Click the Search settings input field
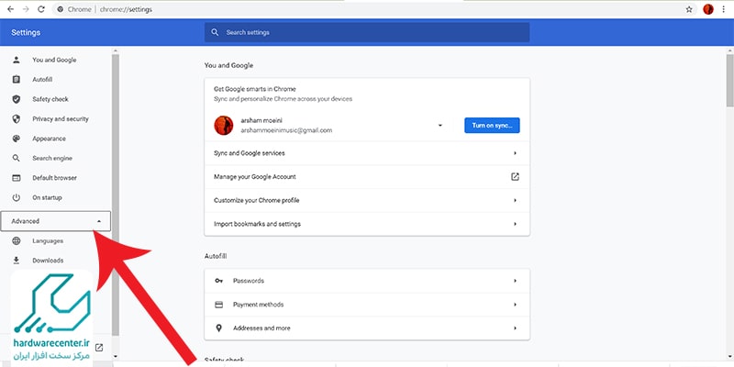 click(x=367, y=32)
